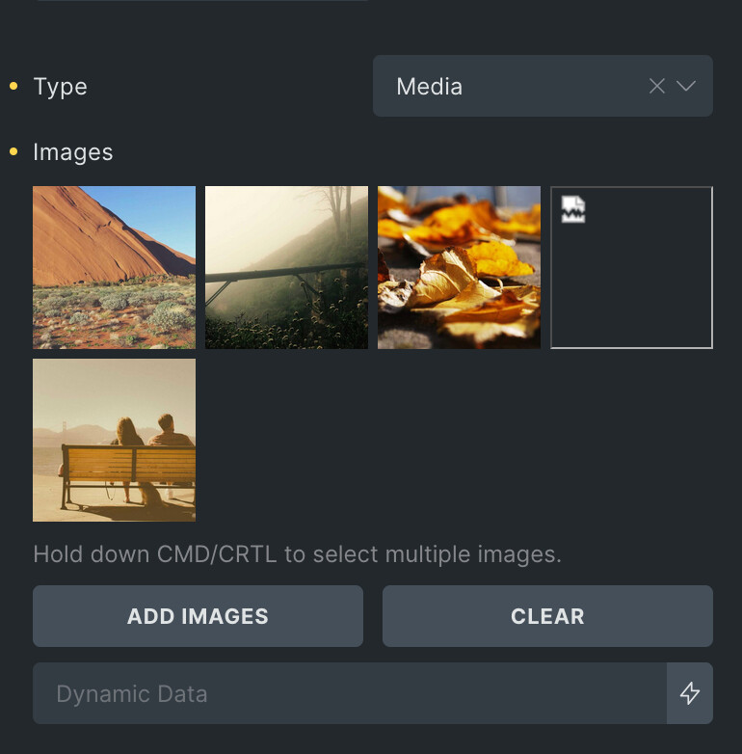The height and width of the screenshot is (754, 742).
Task: Focus the Dynamic Data input field
Action: 349,693
